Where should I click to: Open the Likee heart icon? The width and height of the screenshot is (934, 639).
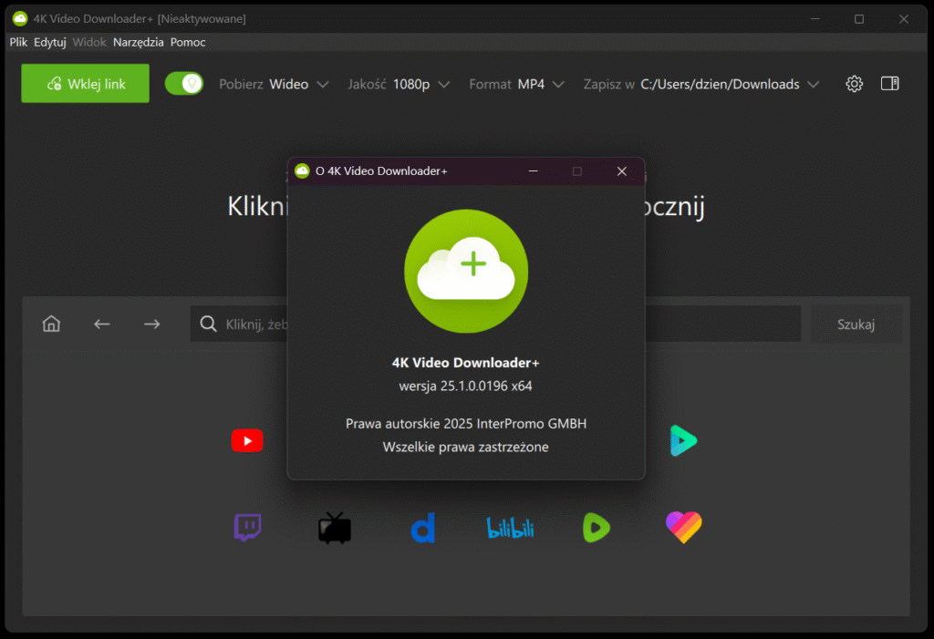click(684, 527)
